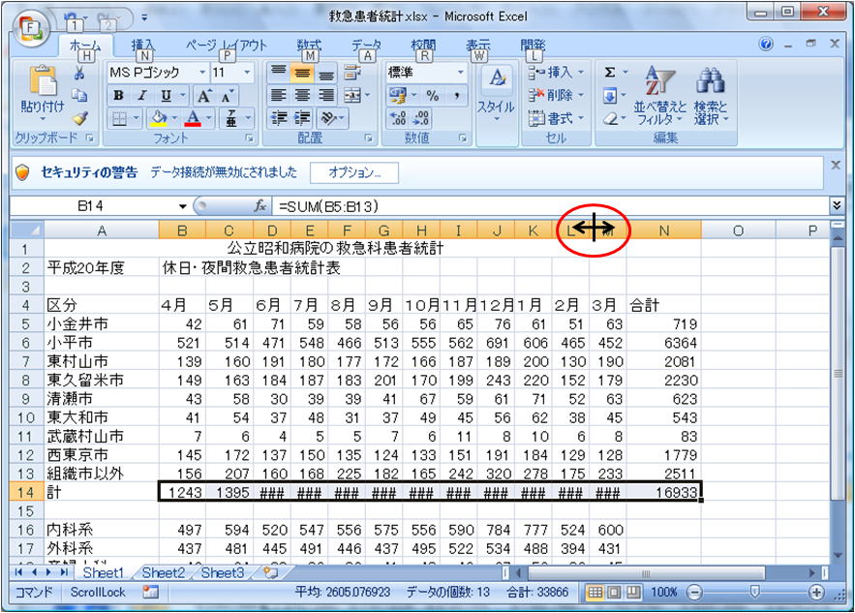Click the macro record icon in status bar

(150, 593)
